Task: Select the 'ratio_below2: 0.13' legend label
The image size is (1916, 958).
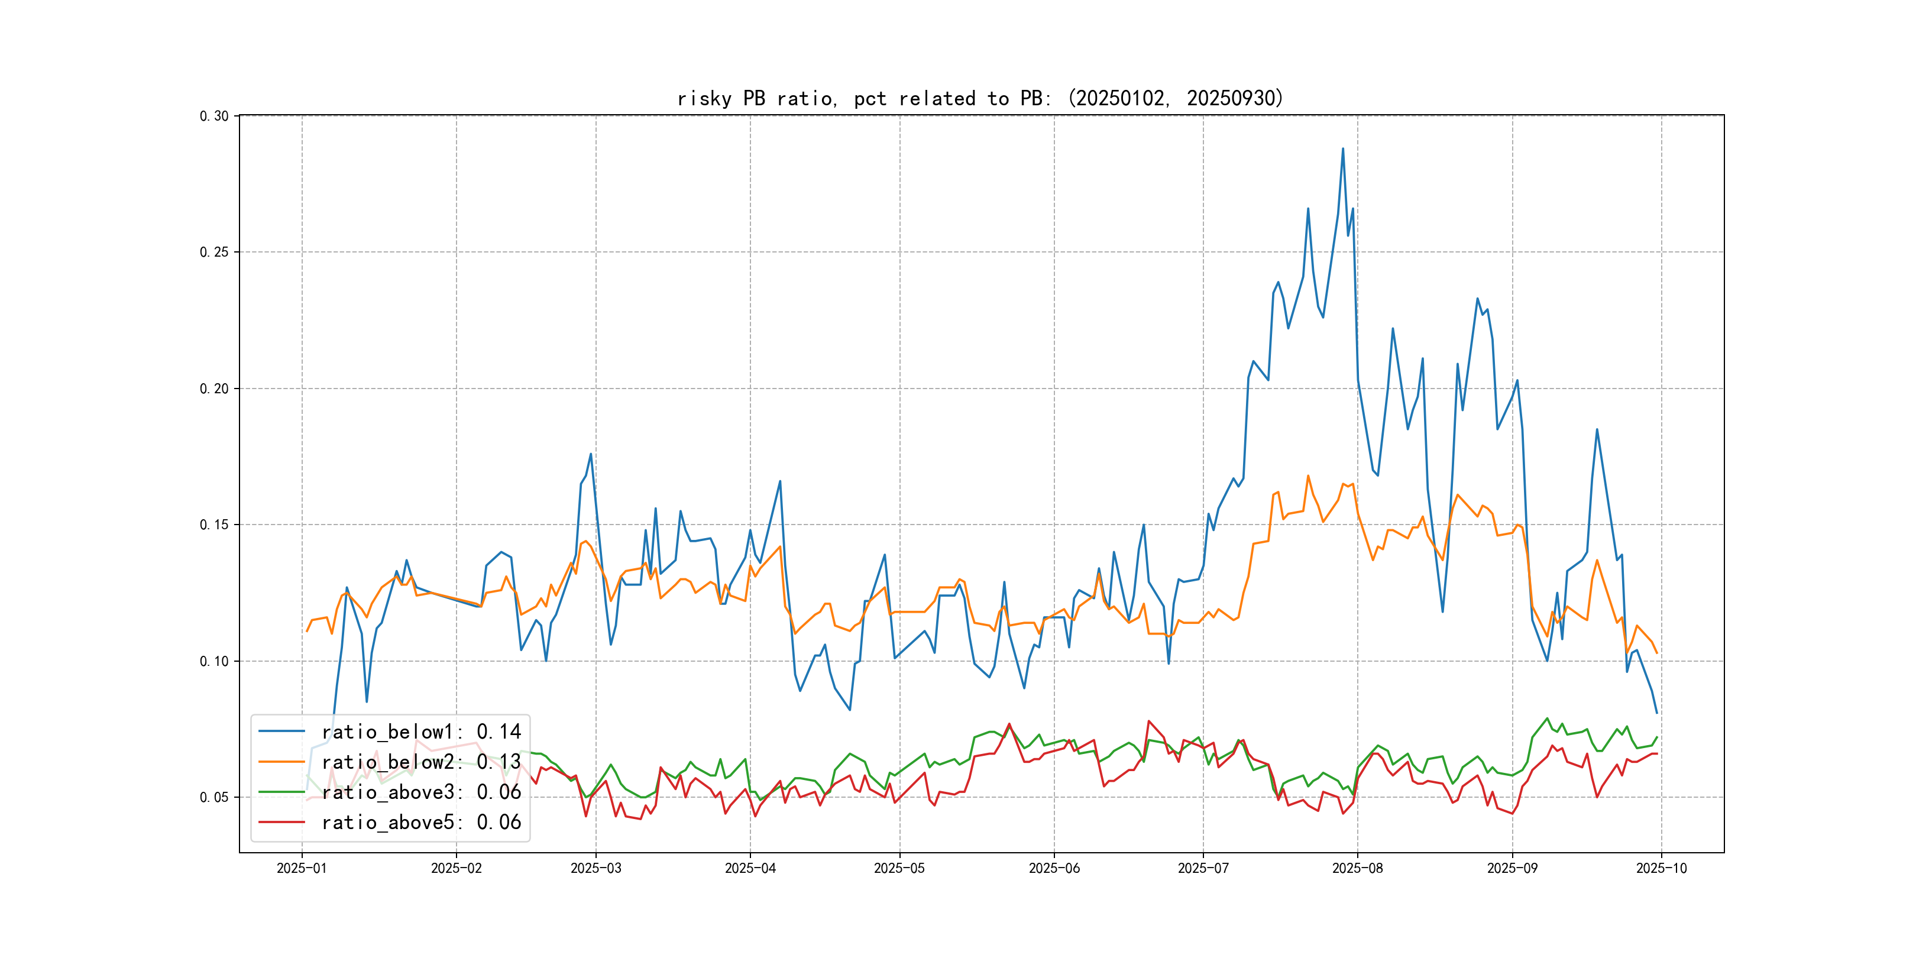Action: point(421,762)
